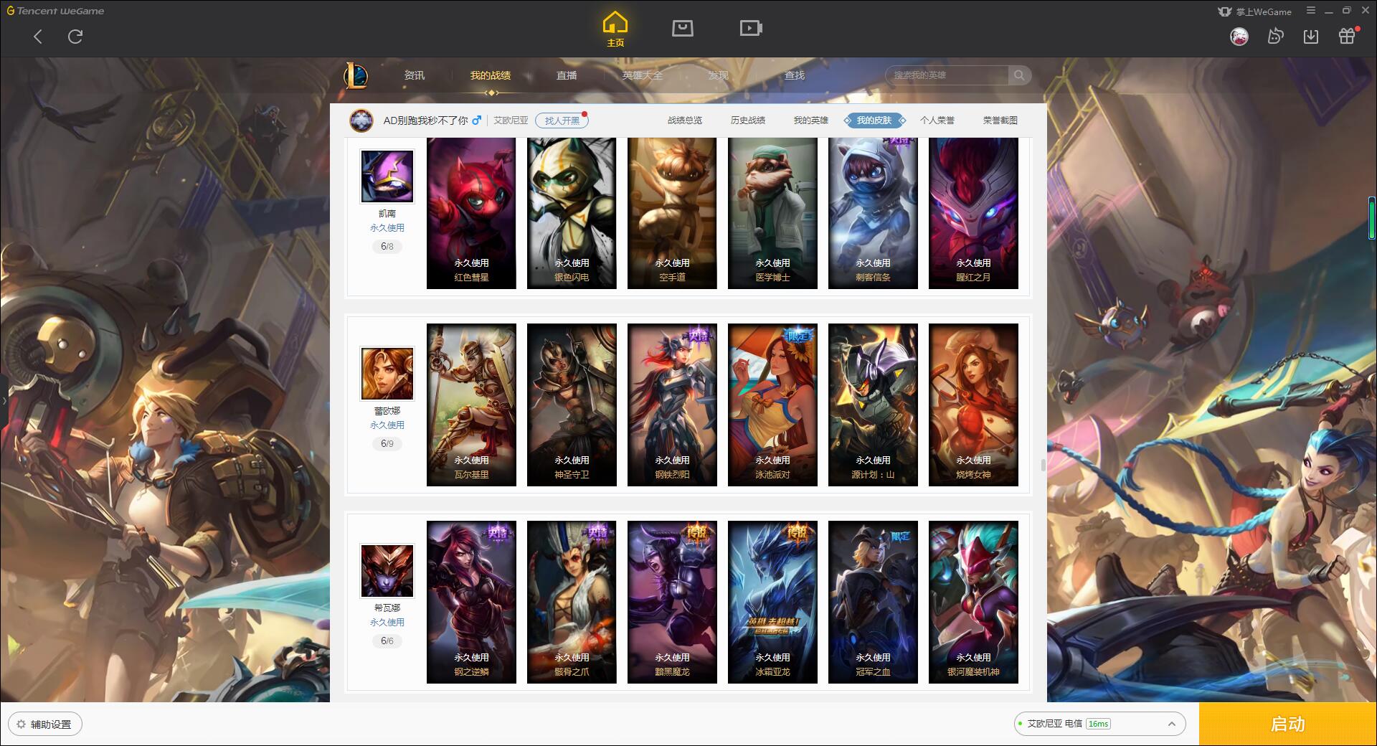
Task: Open the 腥红之月 skin card
Action: pyautogui.click(x=973, y=214)
